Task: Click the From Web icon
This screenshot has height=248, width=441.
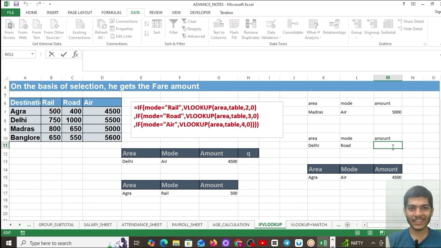Action: click(23, 29)
